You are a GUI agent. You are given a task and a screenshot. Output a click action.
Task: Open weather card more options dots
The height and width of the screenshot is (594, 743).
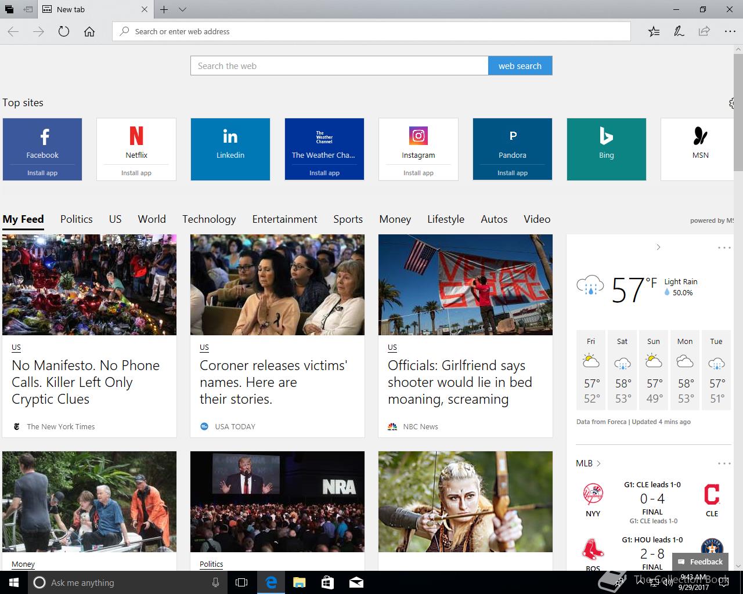(724, 248)
